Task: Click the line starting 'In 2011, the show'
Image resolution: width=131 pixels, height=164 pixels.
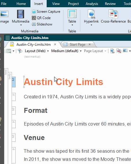Action: click(77, 159)
